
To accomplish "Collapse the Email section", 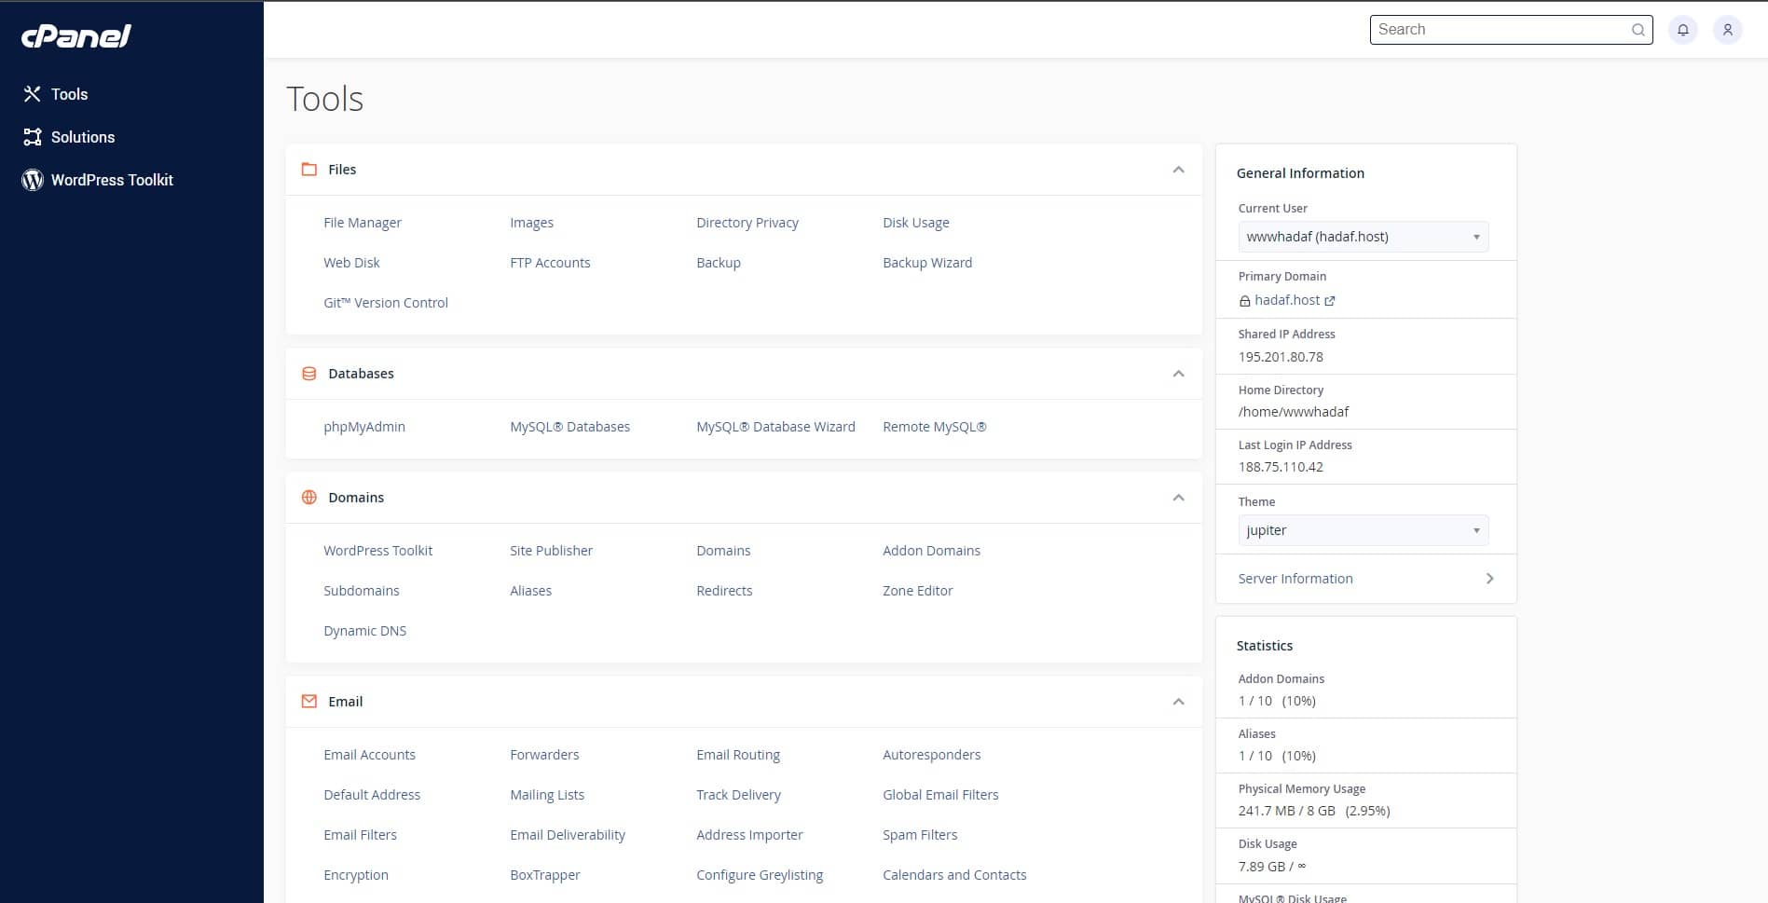I will tap(1178, 702).
